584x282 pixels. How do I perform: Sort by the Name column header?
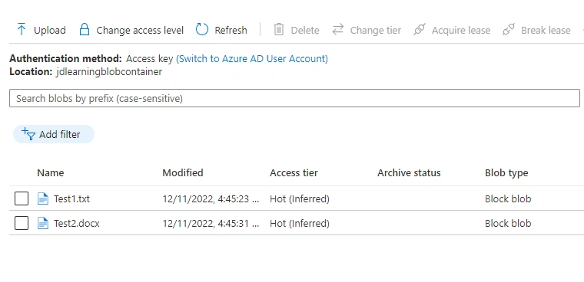50,172
